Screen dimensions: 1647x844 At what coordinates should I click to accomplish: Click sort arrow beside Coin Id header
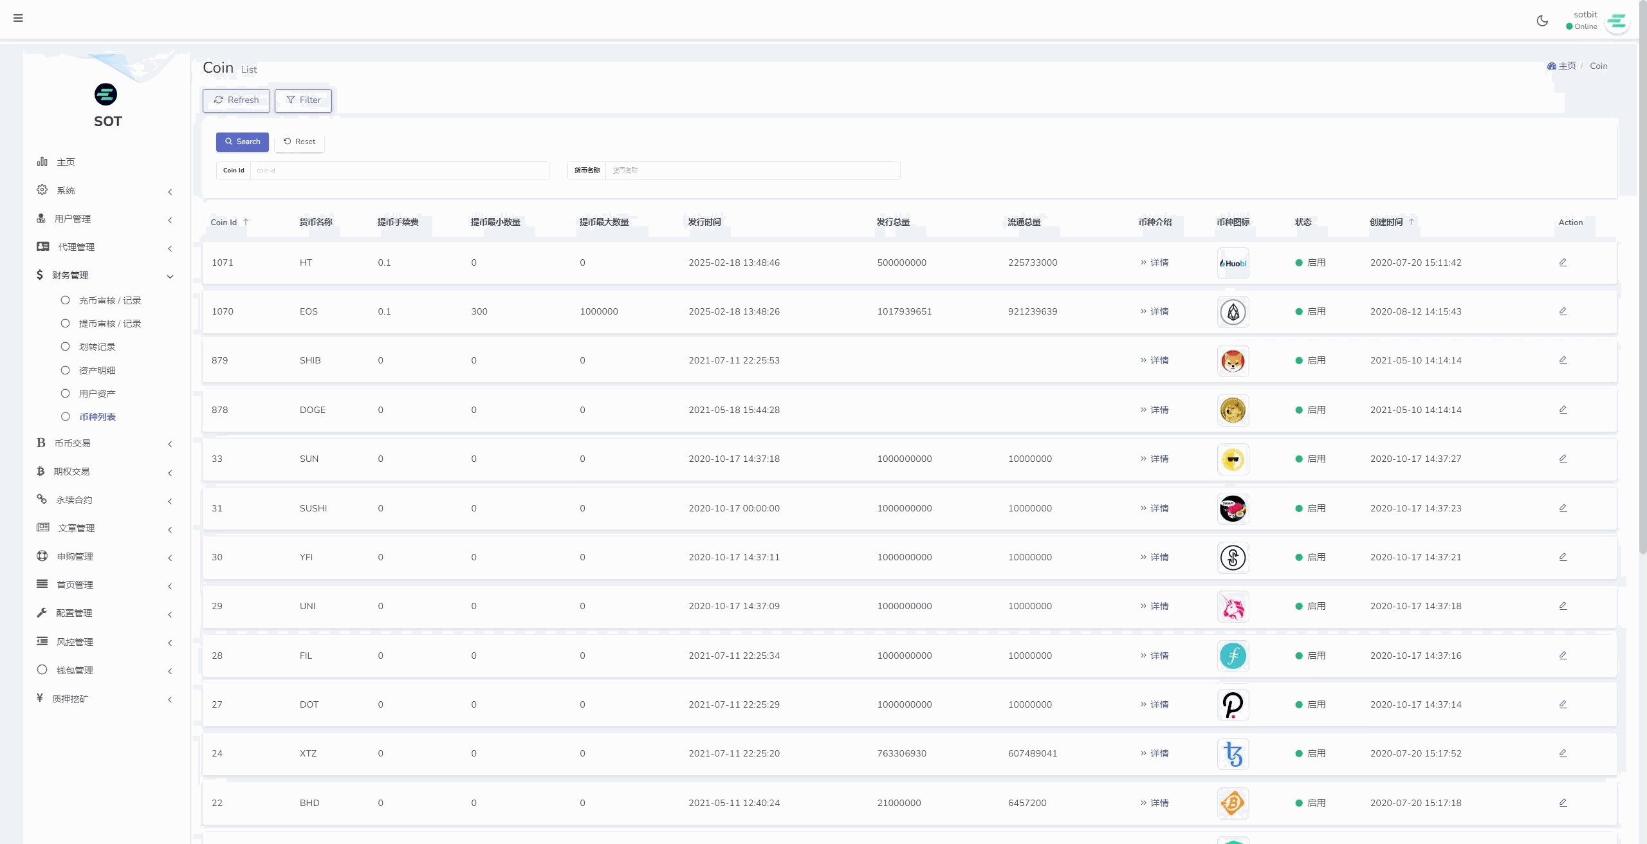tap(246, 222)
